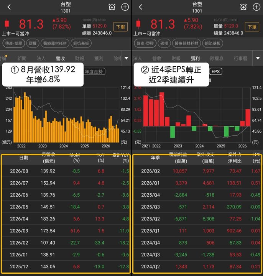Switch to 營收 tab in right panel
Image resolution: width=263 pixels, height=276 pixels.
point(157,58)
